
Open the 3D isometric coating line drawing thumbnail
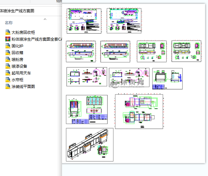(x=90, y=145)
